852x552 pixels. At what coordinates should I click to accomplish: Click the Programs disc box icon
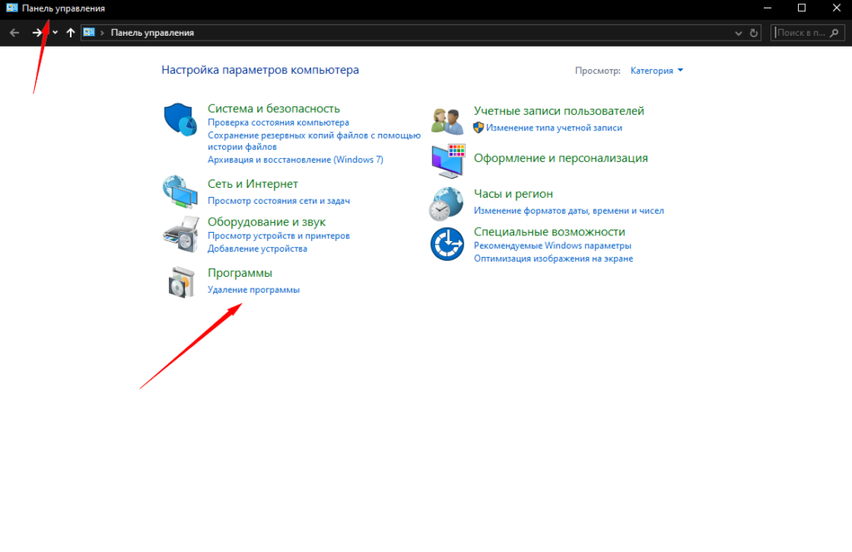pyautogui.click(x=181, y=282)
